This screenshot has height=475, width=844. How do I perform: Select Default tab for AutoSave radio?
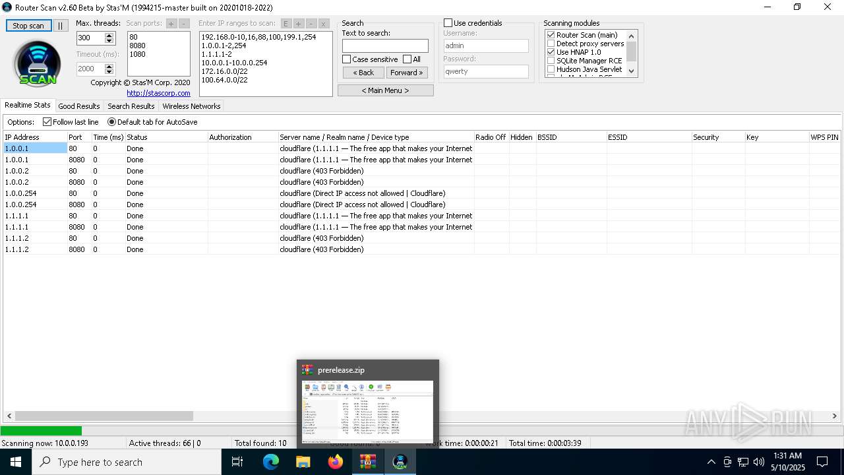coord(111,122)
